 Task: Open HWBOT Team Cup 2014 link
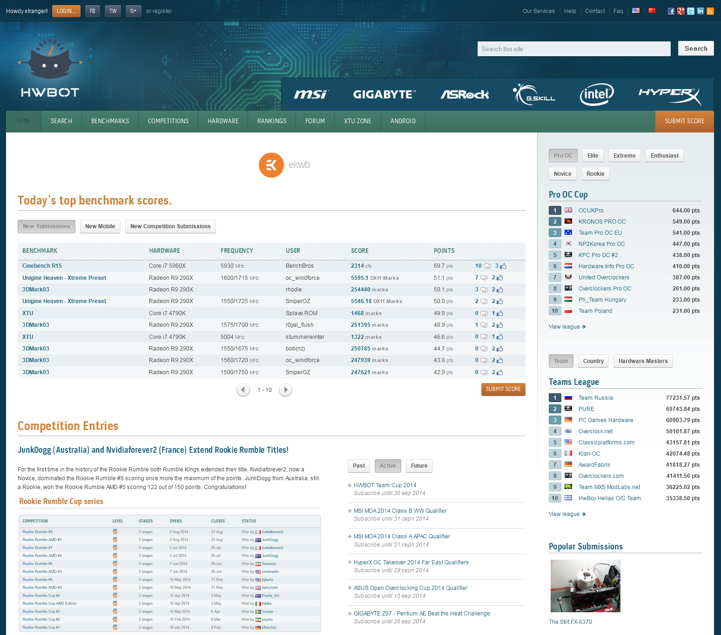(x=385, y=485)
